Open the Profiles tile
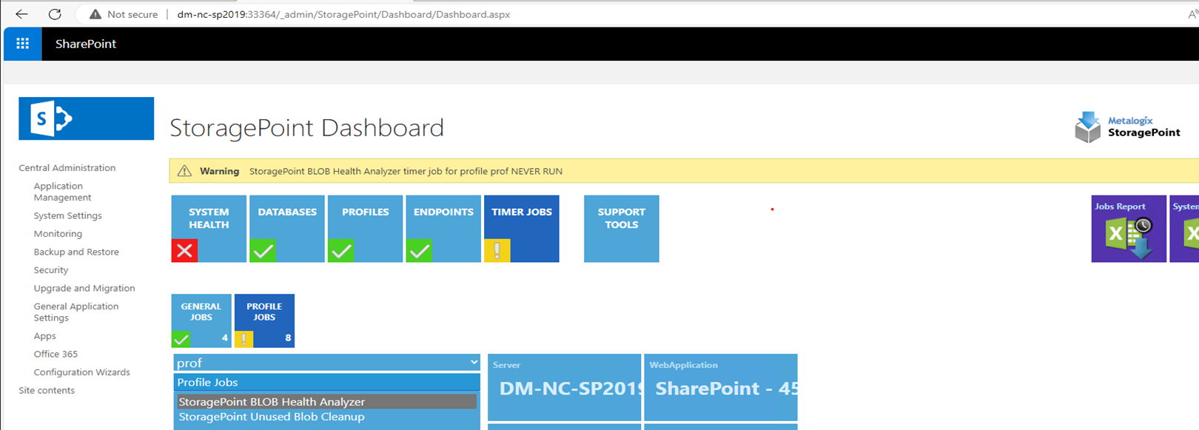 366,229
